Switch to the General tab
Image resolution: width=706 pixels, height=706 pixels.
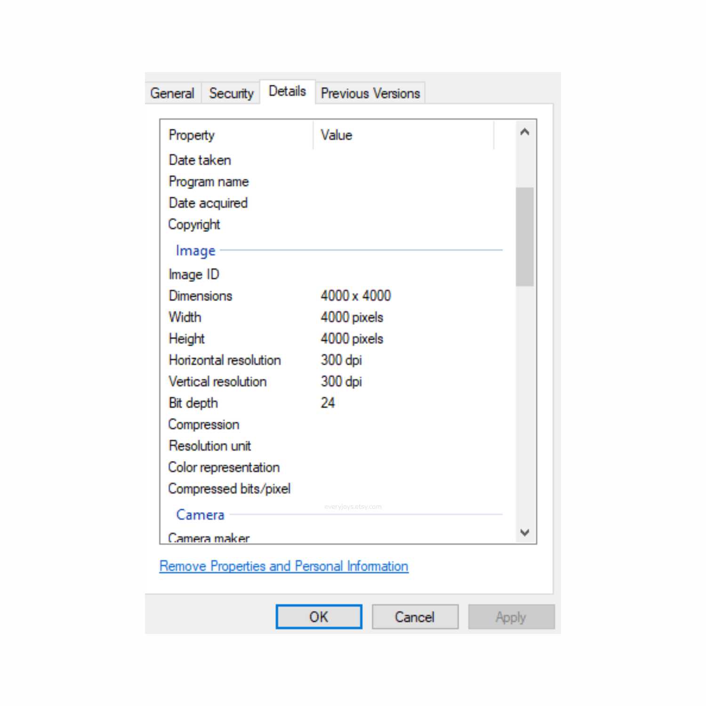pos(172,93)
